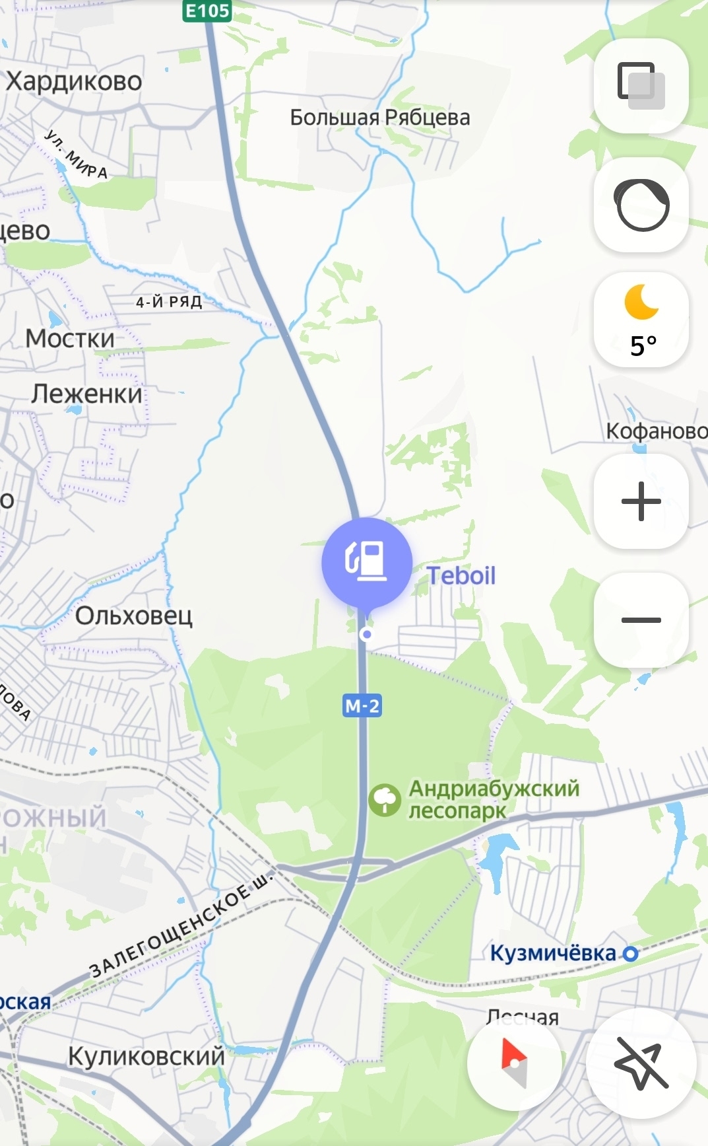Tap the Кофаново village label
Image resolution: width=708 pixels, height=1146 pixels.
(657, 431)
